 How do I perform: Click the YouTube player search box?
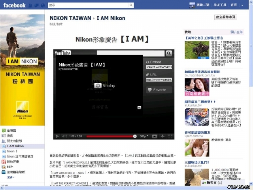point(130,53)
